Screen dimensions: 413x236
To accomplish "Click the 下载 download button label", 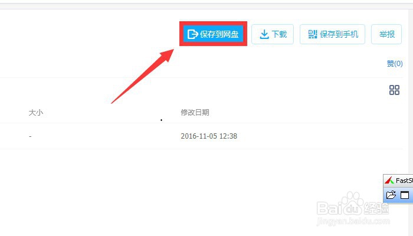I will coord(279,34).
